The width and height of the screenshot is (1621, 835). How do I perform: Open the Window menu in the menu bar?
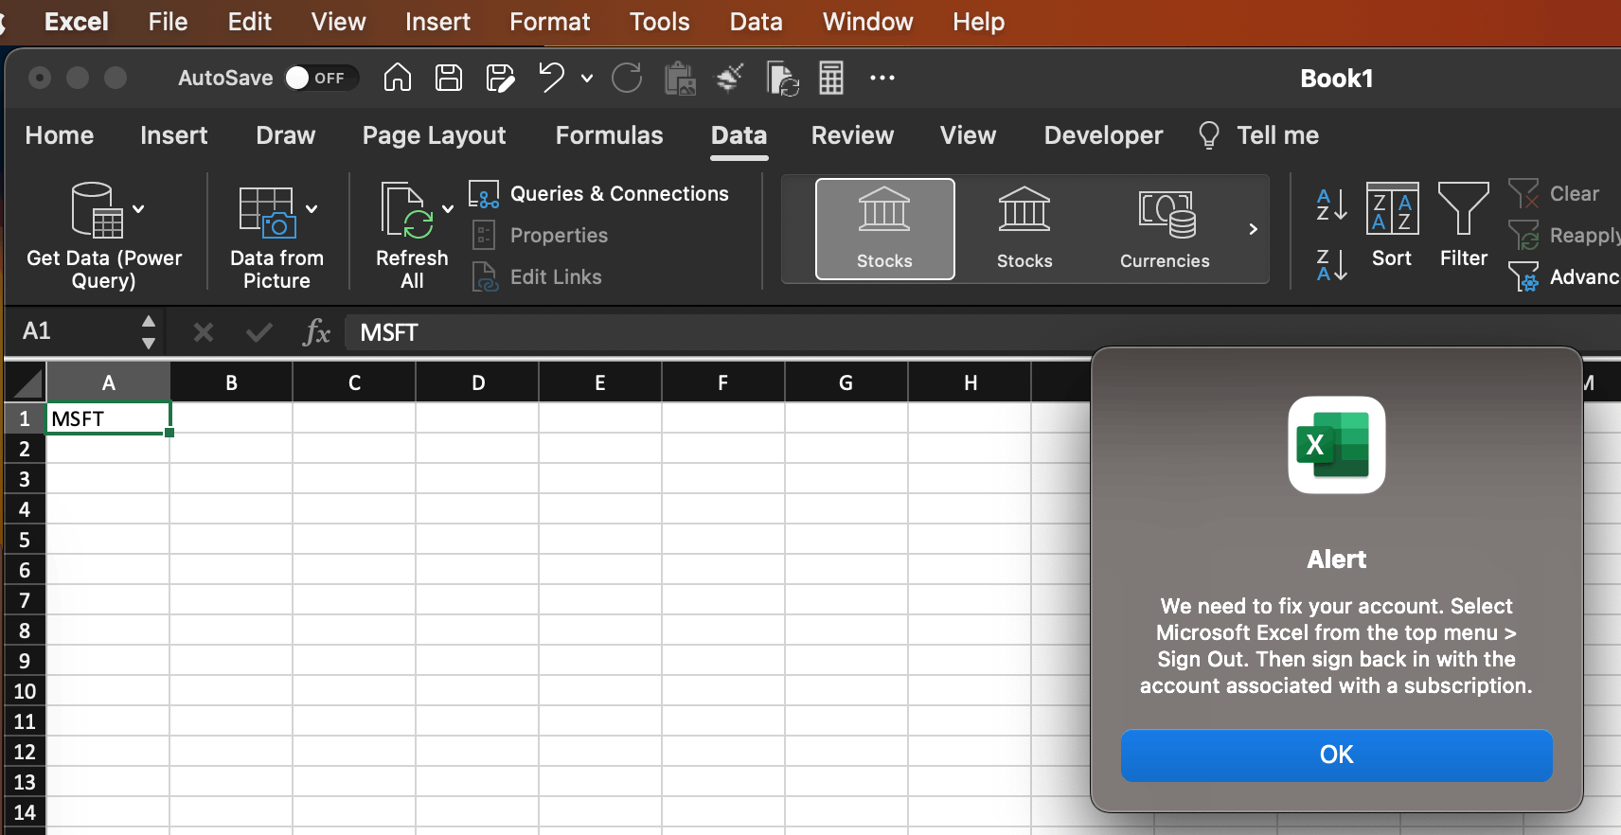pyautogui.click(x=868, y=22)
